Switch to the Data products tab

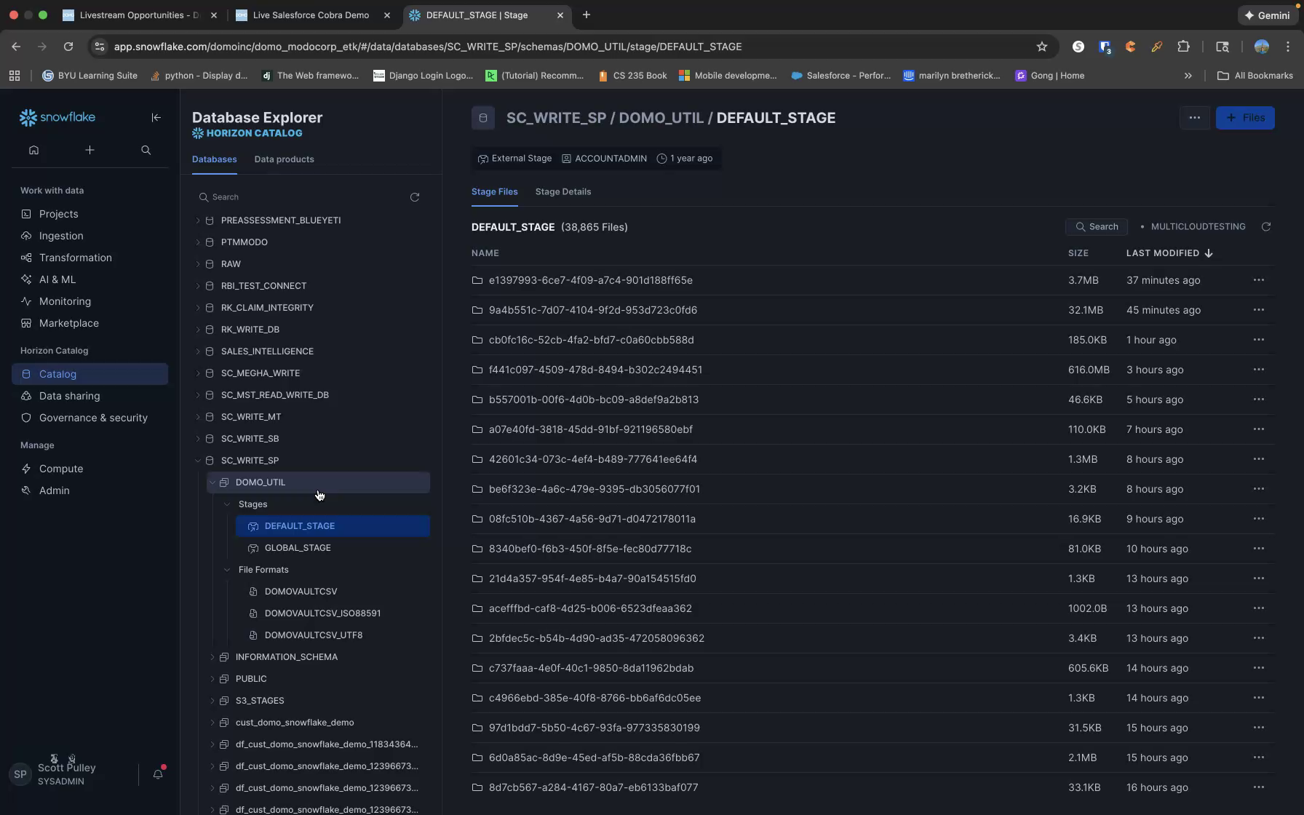tap(284, 159)
